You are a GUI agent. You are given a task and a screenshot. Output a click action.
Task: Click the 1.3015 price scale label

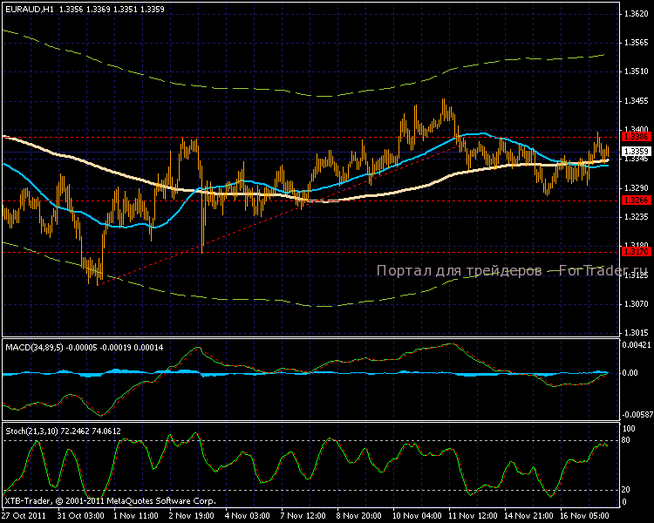point(636,332)
